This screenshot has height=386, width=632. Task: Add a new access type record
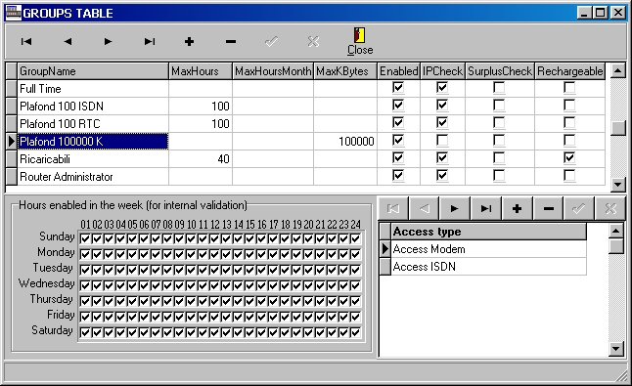click(x=518, y=208)
